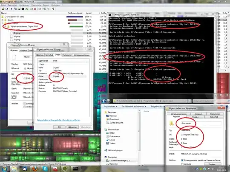
Task: Open the In Bibliothek aufnehmen dropdown
Action: [x=134, y=107]
